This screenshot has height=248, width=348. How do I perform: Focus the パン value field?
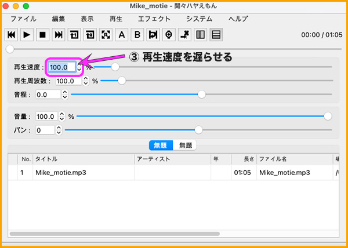pyautogui.click(x=45, y=130)
